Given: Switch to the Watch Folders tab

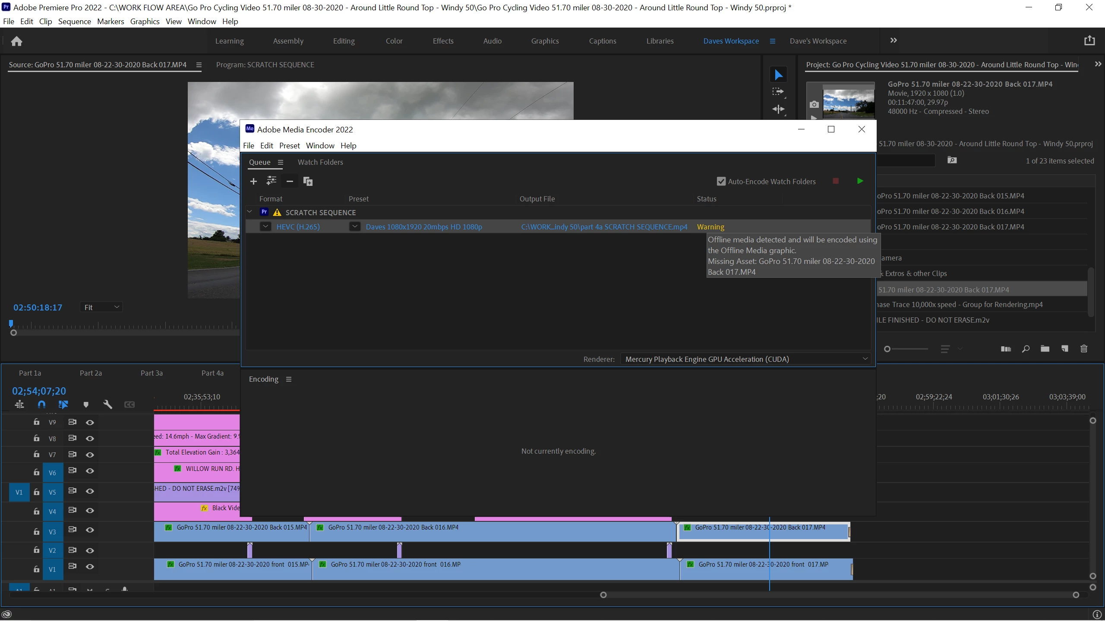Looking at the screenshot, I should [320, 162].
